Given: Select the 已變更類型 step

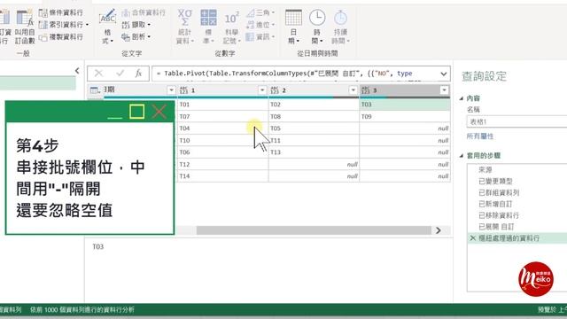Looking at the screenshot, I should coord(495,181).
